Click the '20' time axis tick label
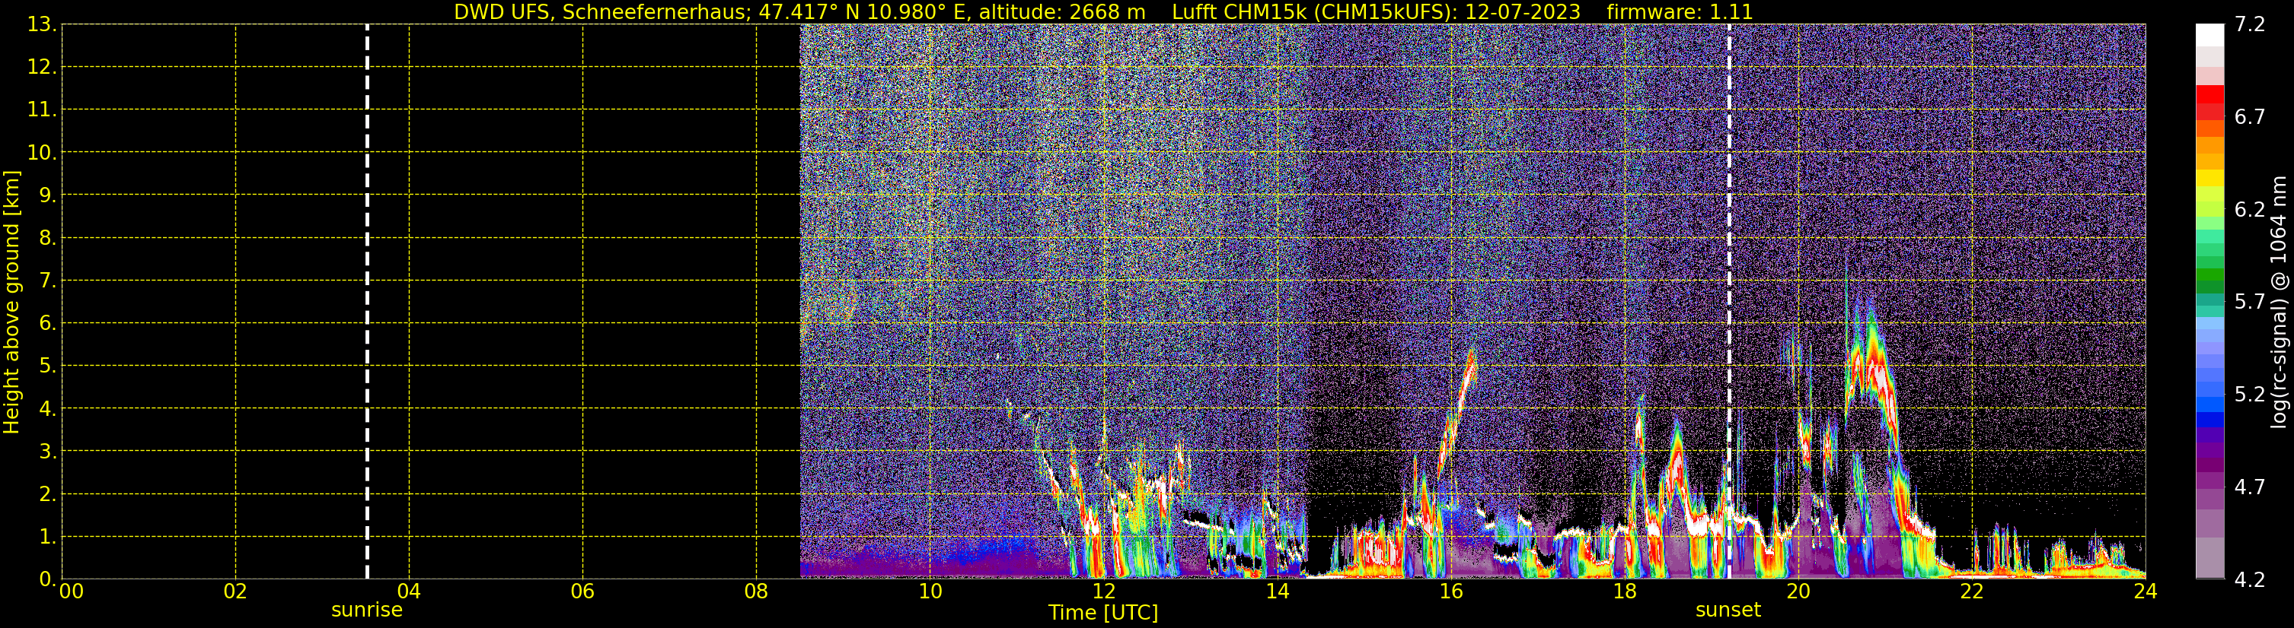2294x628 pixels. [1798, 592]
